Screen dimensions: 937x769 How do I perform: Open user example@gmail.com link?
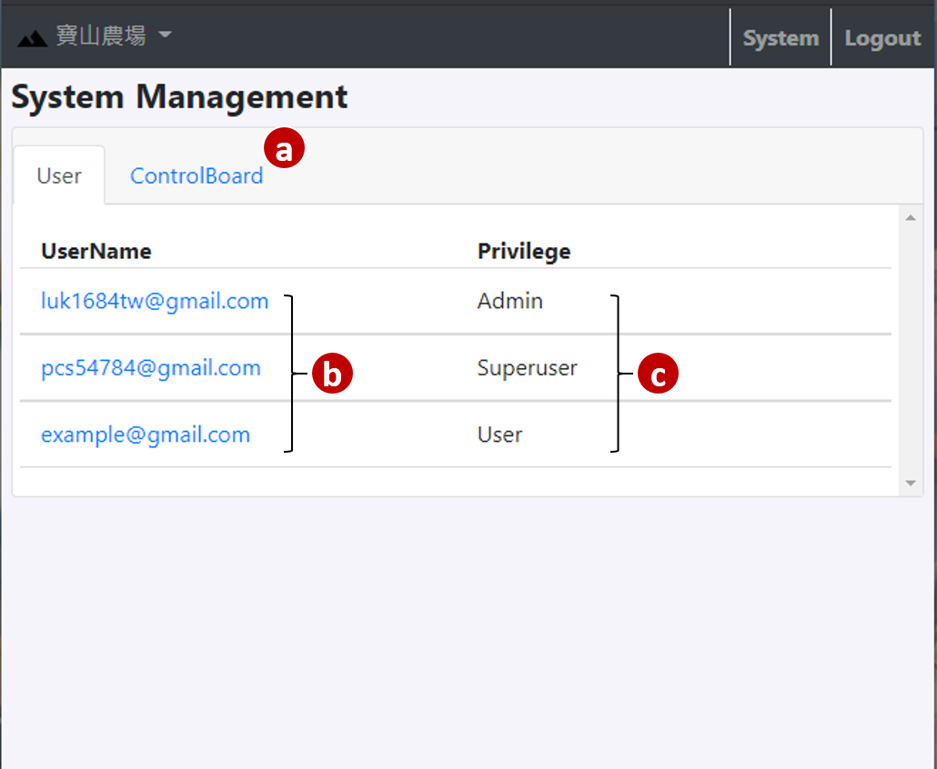pos(146,434)
